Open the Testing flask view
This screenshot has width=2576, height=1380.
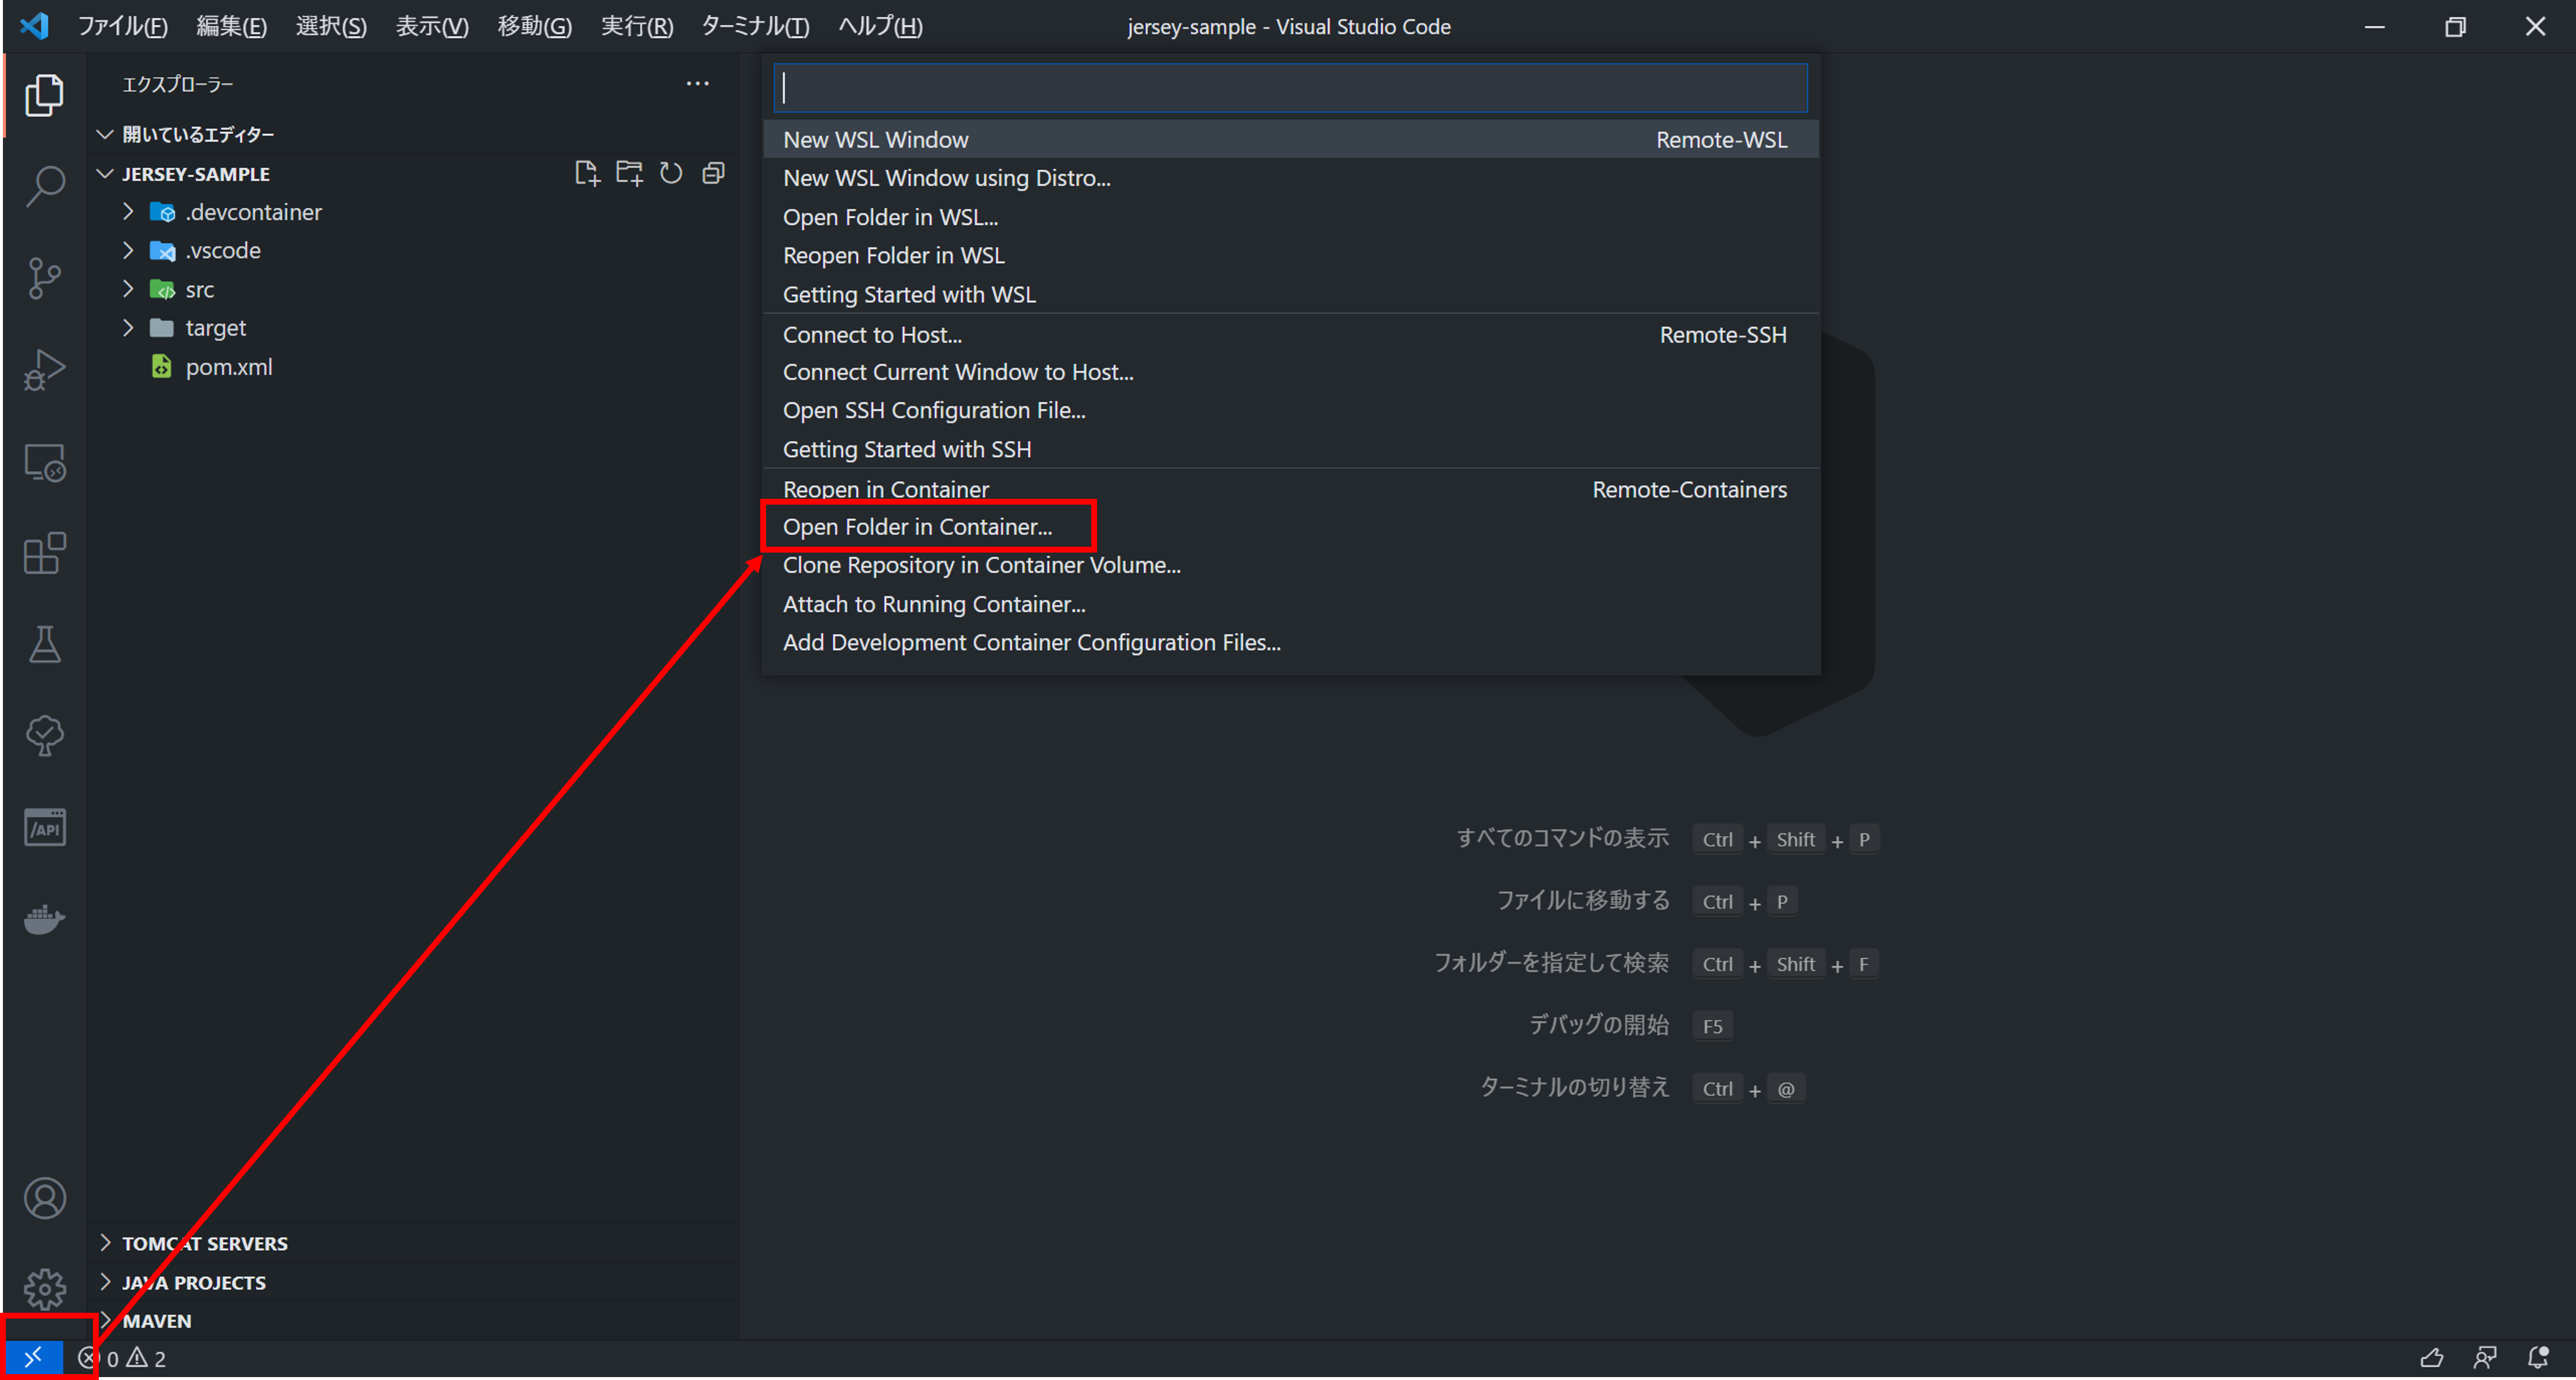click(44, 645)
